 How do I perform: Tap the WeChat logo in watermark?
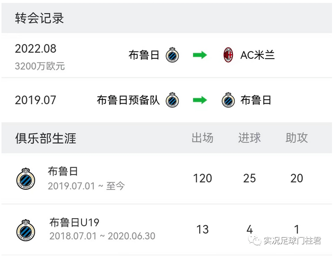coord(255,241)
